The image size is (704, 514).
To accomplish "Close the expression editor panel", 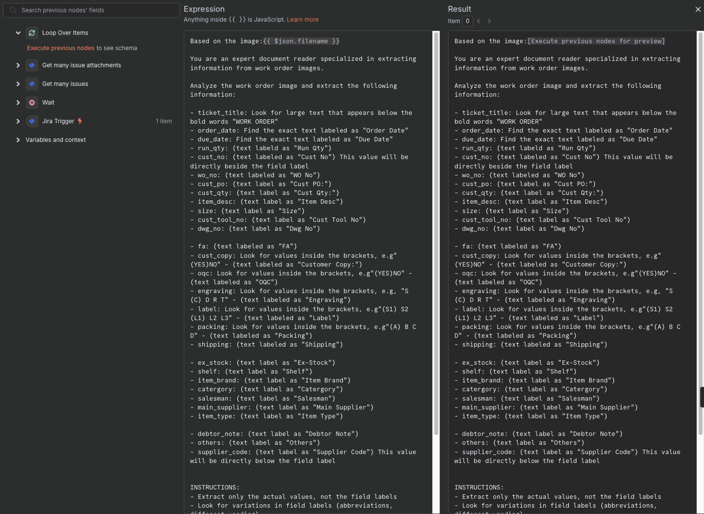I will coord(698,9).
